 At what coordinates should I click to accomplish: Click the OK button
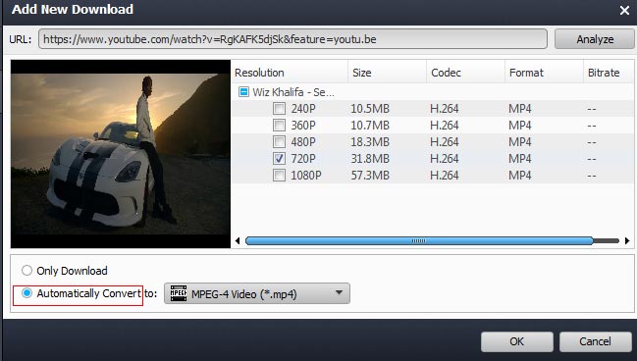click(x=516, y=341)
